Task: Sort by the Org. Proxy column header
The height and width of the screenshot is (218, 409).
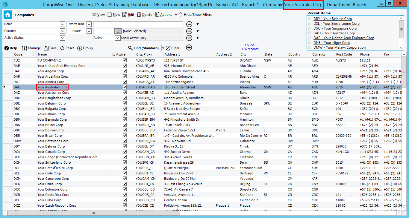Action: [x=149, y=54]
